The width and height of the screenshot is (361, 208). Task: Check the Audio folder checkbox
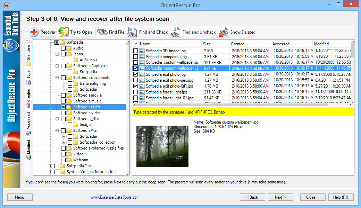pyautogui.click(x=63, y=48)
